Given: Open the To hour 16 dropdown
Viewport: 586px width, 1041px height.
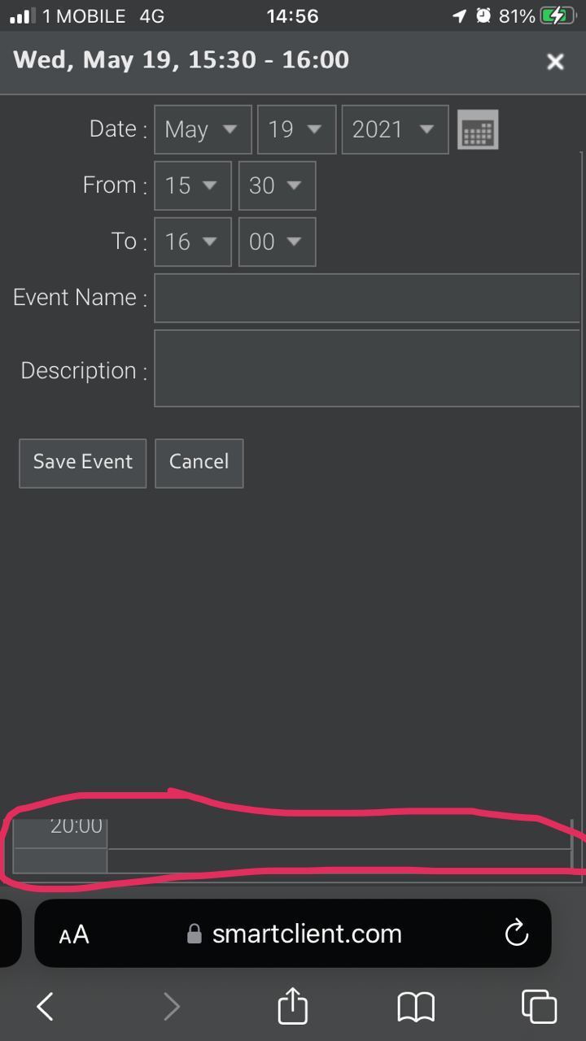Looking at the screenshot, I should (192, 242).
